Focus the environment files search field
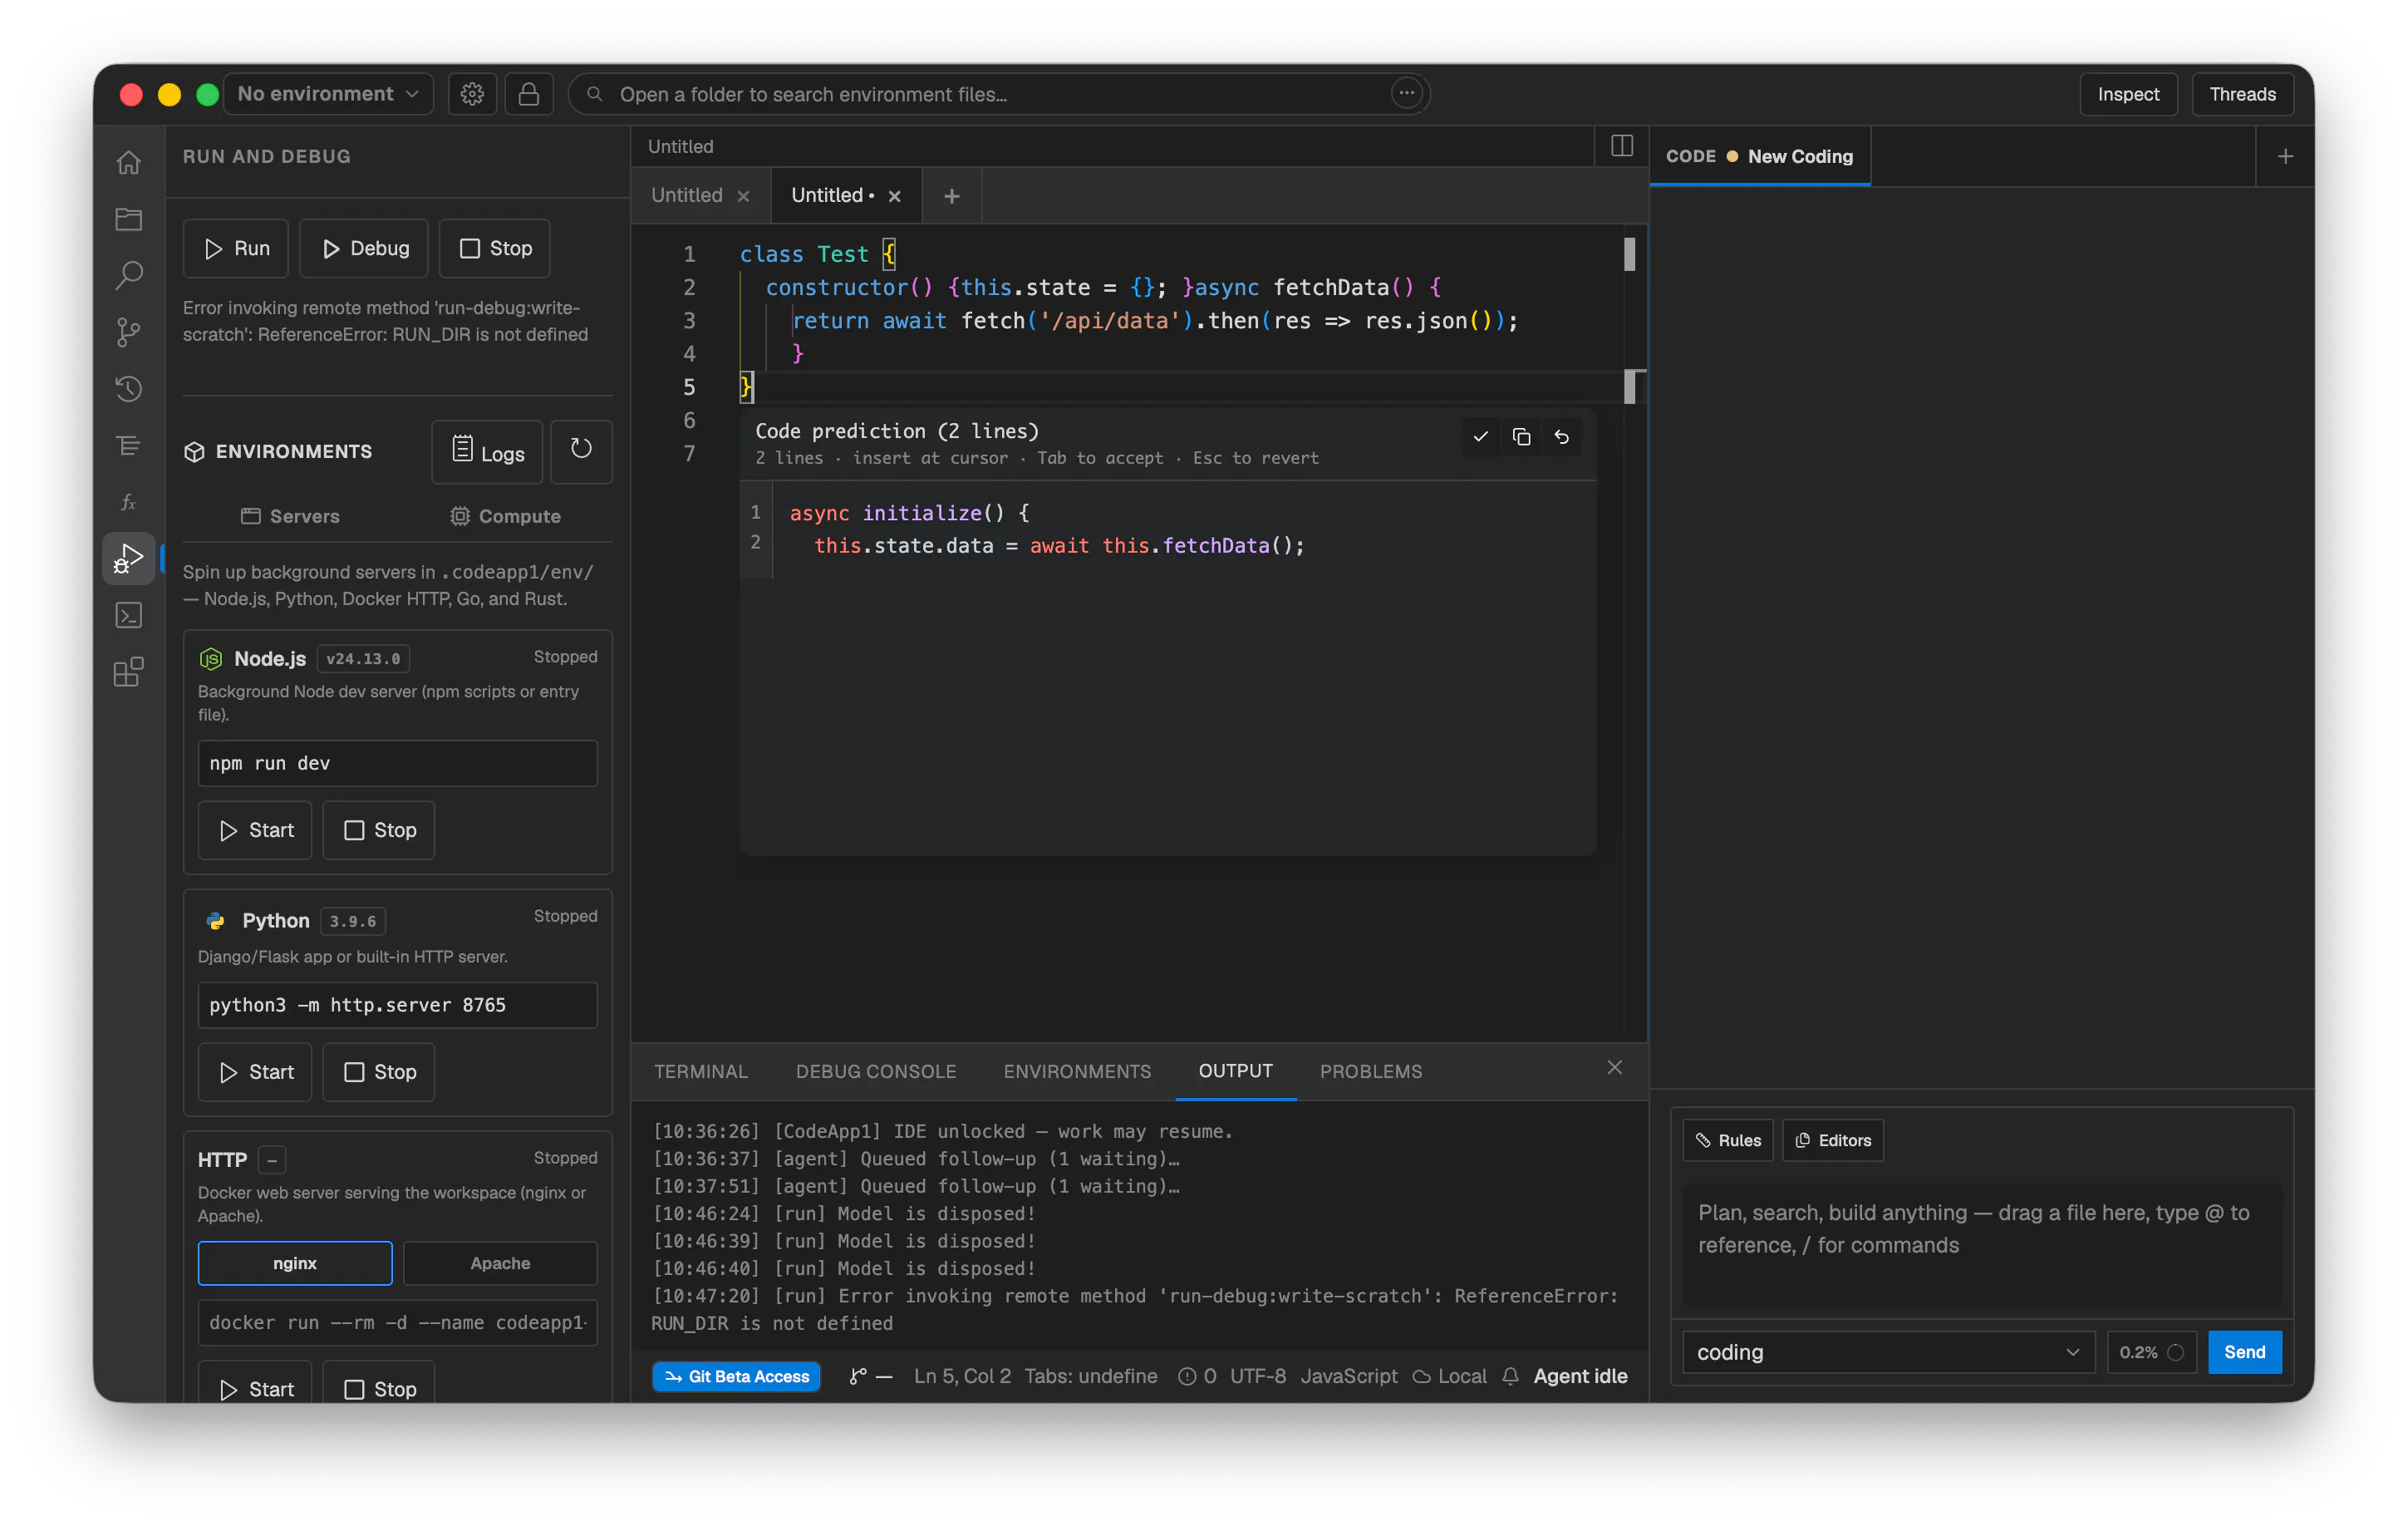The width and height of the screenshot is (2408, 1526). (x=1000, y=94)
